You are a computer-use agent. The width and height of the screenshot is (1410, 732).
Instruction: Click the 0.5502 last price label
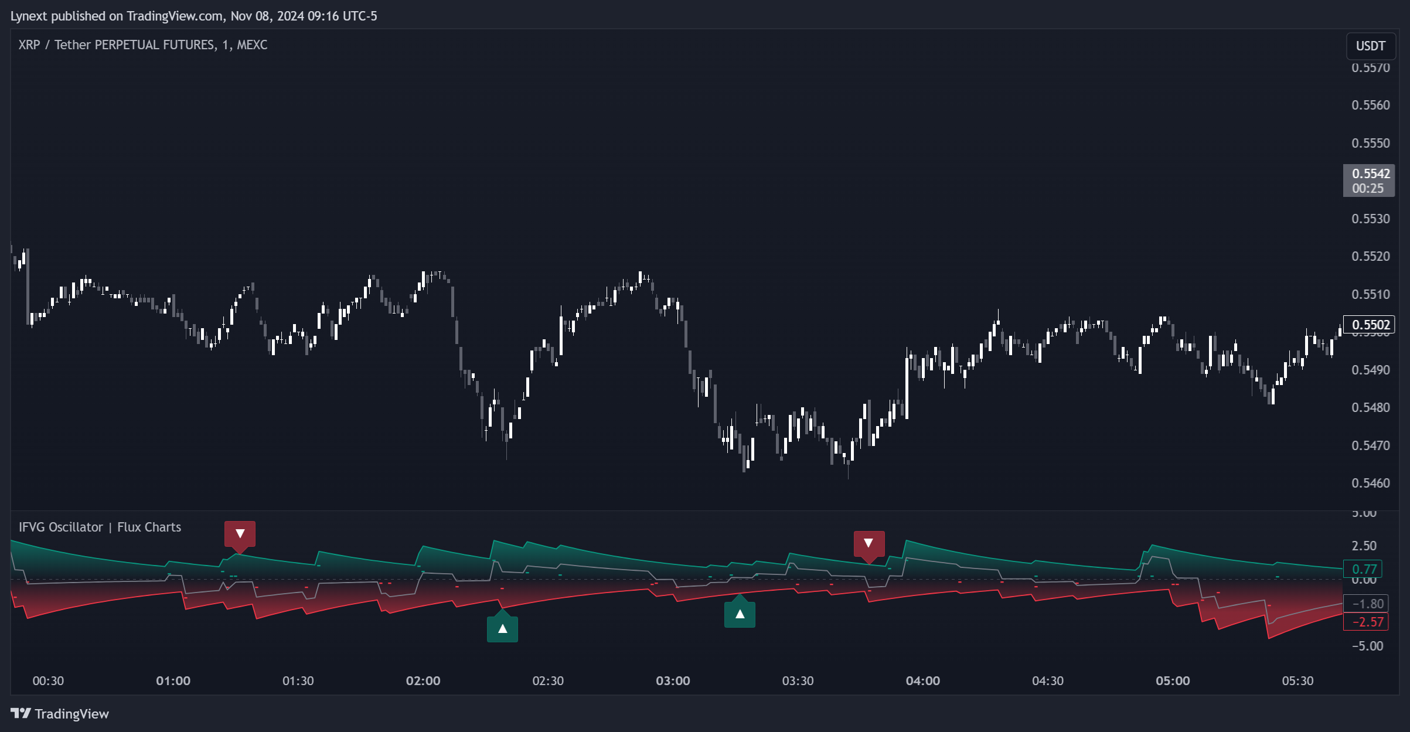(1370, 325)
